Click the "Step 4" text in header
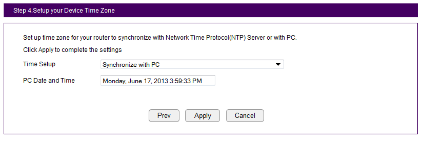 tap(23, 11)
